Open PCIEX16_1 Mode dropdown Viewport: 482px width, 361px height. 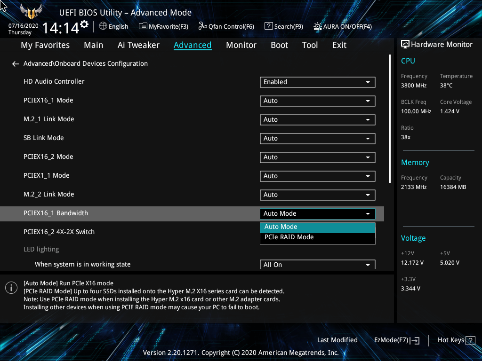coord(318,101)
